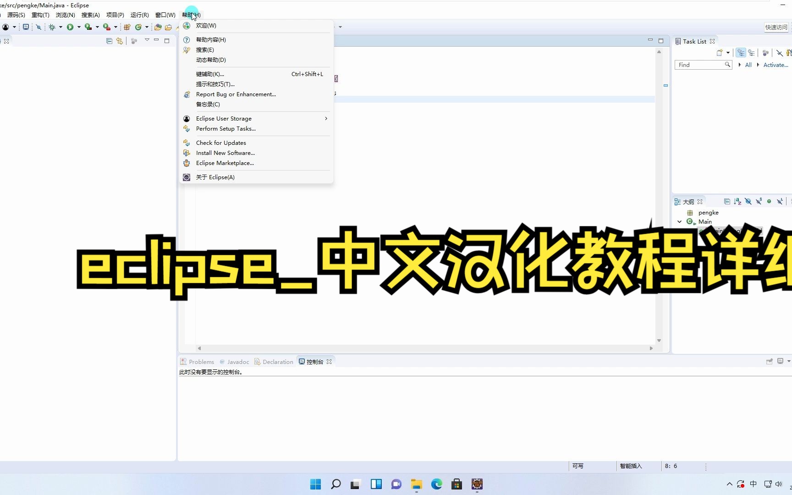Click Report Bug or Enhancement
792x495 pixels.
256,94
